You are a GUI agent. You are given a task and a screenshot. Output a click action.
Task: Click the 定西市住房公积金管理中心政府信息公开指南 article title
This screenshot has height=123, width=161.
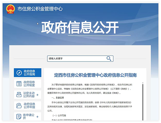95,75
